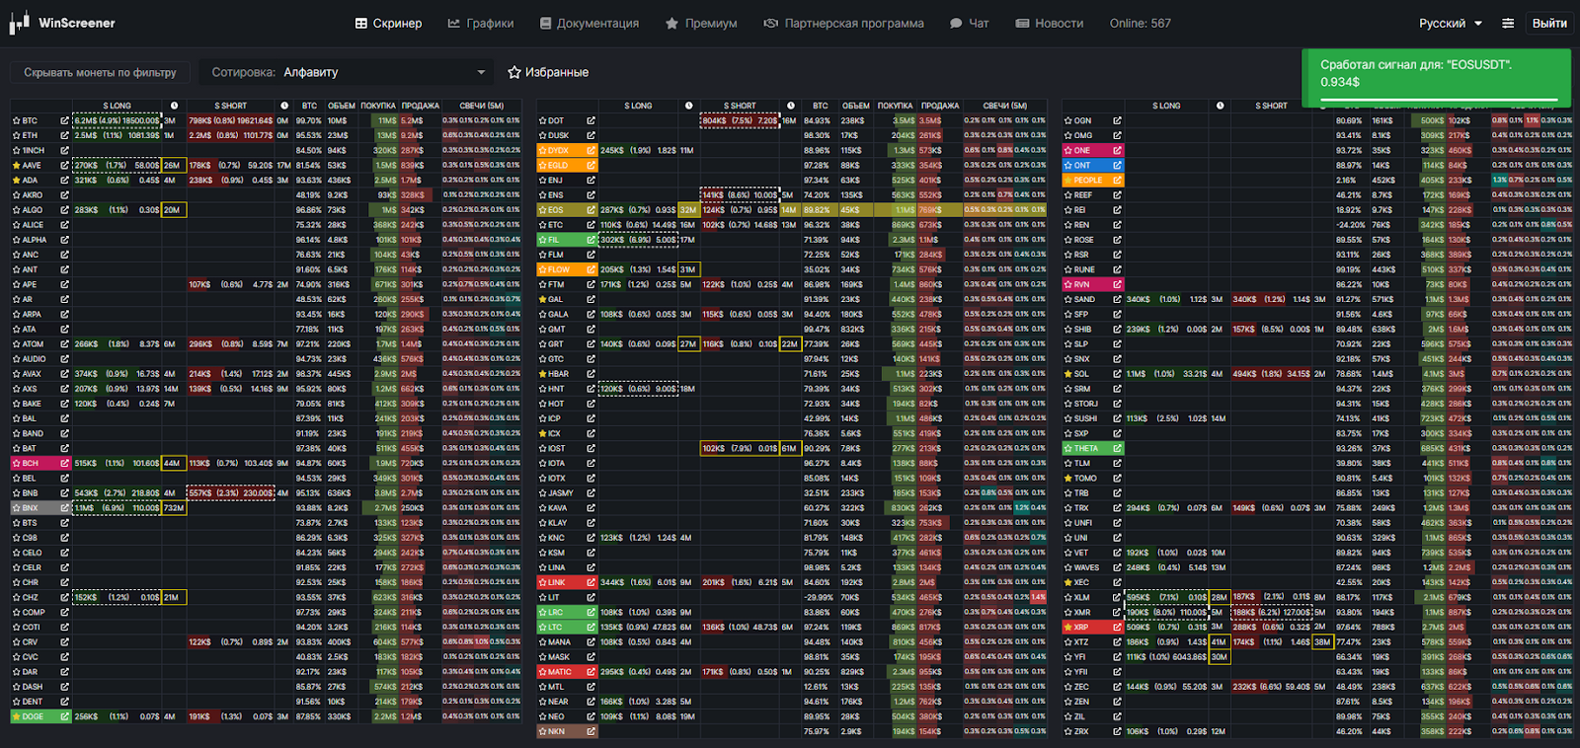Switch to the Скринер tab

(x=388, y=23)
